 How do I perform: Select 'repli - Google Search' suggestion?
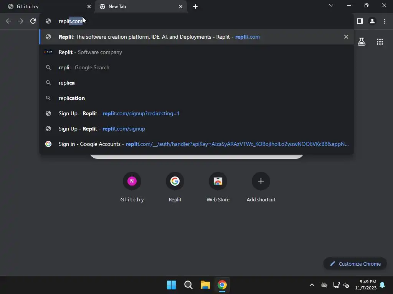196,67
